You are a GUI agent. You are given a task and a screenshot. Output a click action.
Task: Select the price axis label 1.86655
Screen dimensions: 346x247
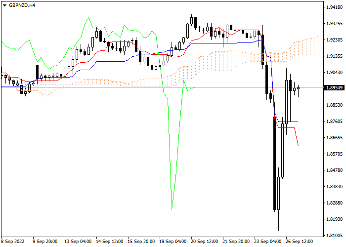[x=334, y=138]
